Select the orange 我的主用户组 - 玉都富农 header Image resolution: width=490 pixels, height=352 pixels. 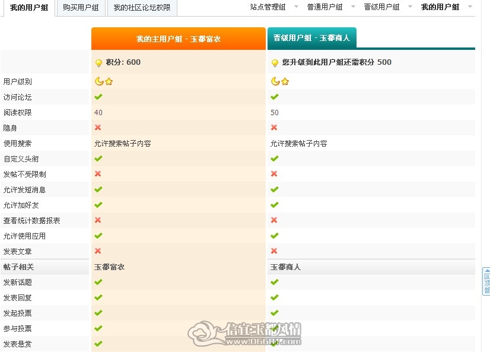click(179, 39)
